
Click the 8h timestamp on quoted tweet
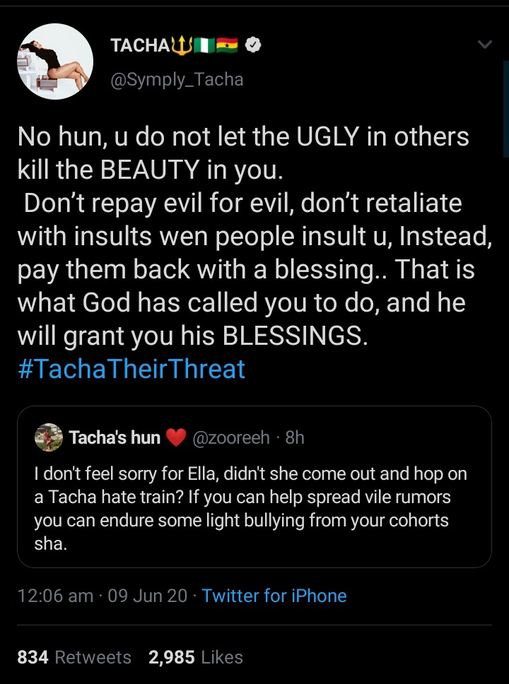295,438
